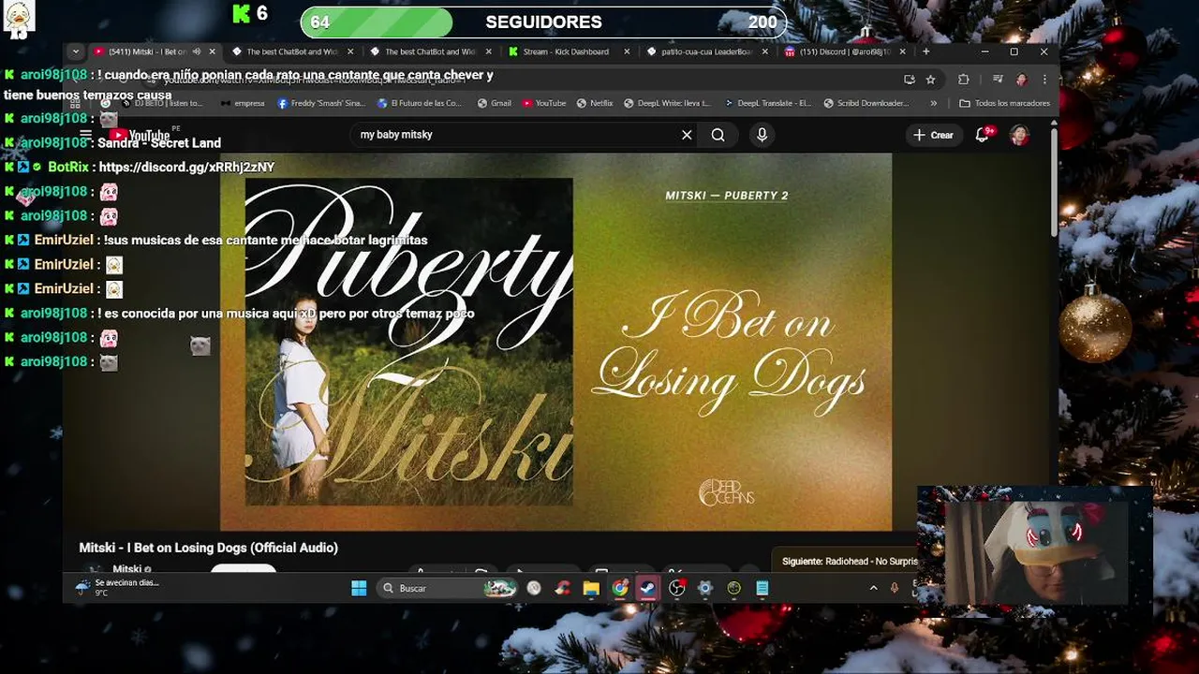The image size is (1199, 674).
Task: Open the YouTube bookmark
Action: click(x=544, y=103)
